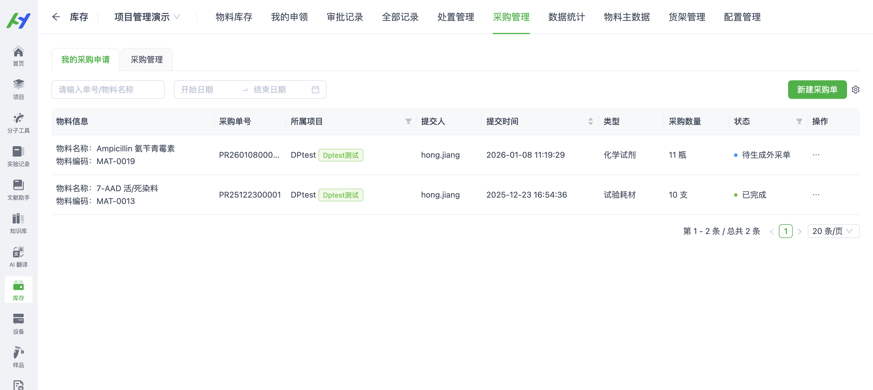873x390 pixels.
Task: Expand the 项目管理演示 project dropdown
Action: click(x=147, y=17)
